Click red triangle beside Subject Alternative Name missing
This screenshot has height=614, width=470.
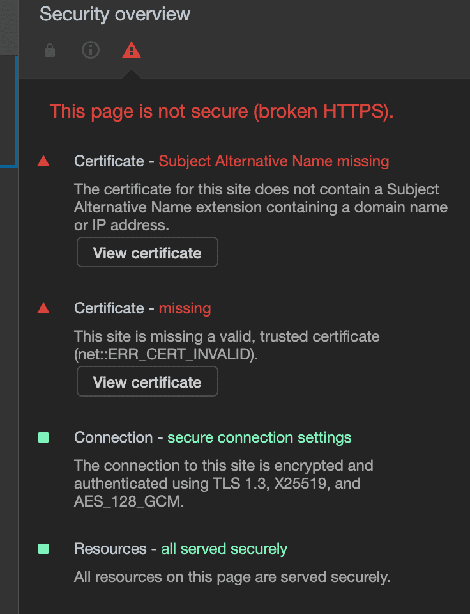(x=43, y=161)
